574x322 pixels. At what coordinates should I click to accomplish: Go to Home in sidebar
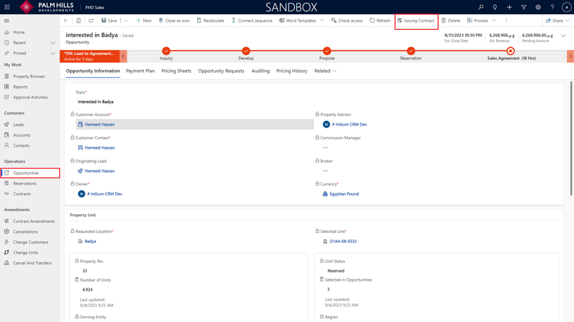point(19,32)
